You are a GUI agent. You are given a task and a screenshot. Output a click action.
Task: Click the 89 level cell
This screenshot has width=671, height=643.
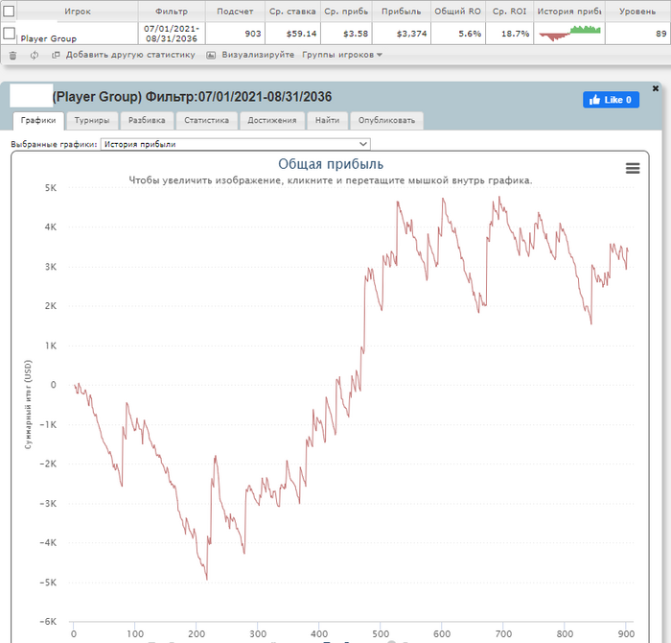637,34
